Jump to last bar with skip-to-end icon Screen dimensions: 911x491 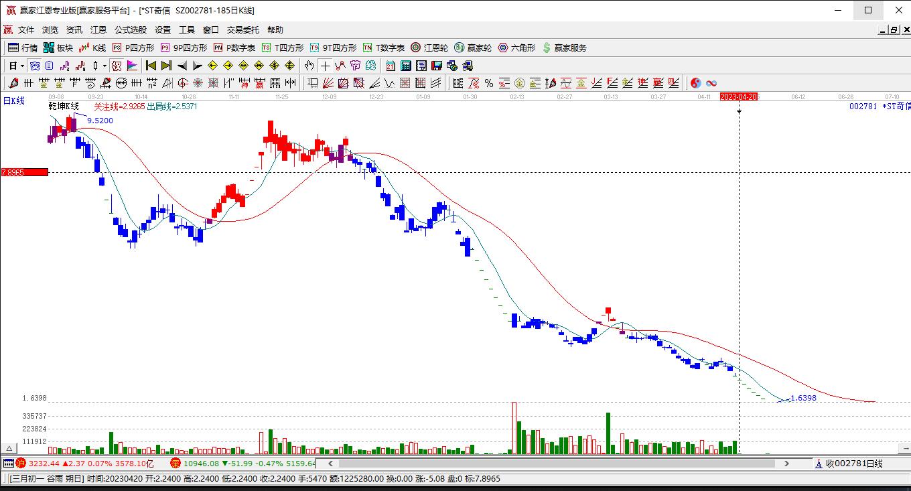click(166, 66)
